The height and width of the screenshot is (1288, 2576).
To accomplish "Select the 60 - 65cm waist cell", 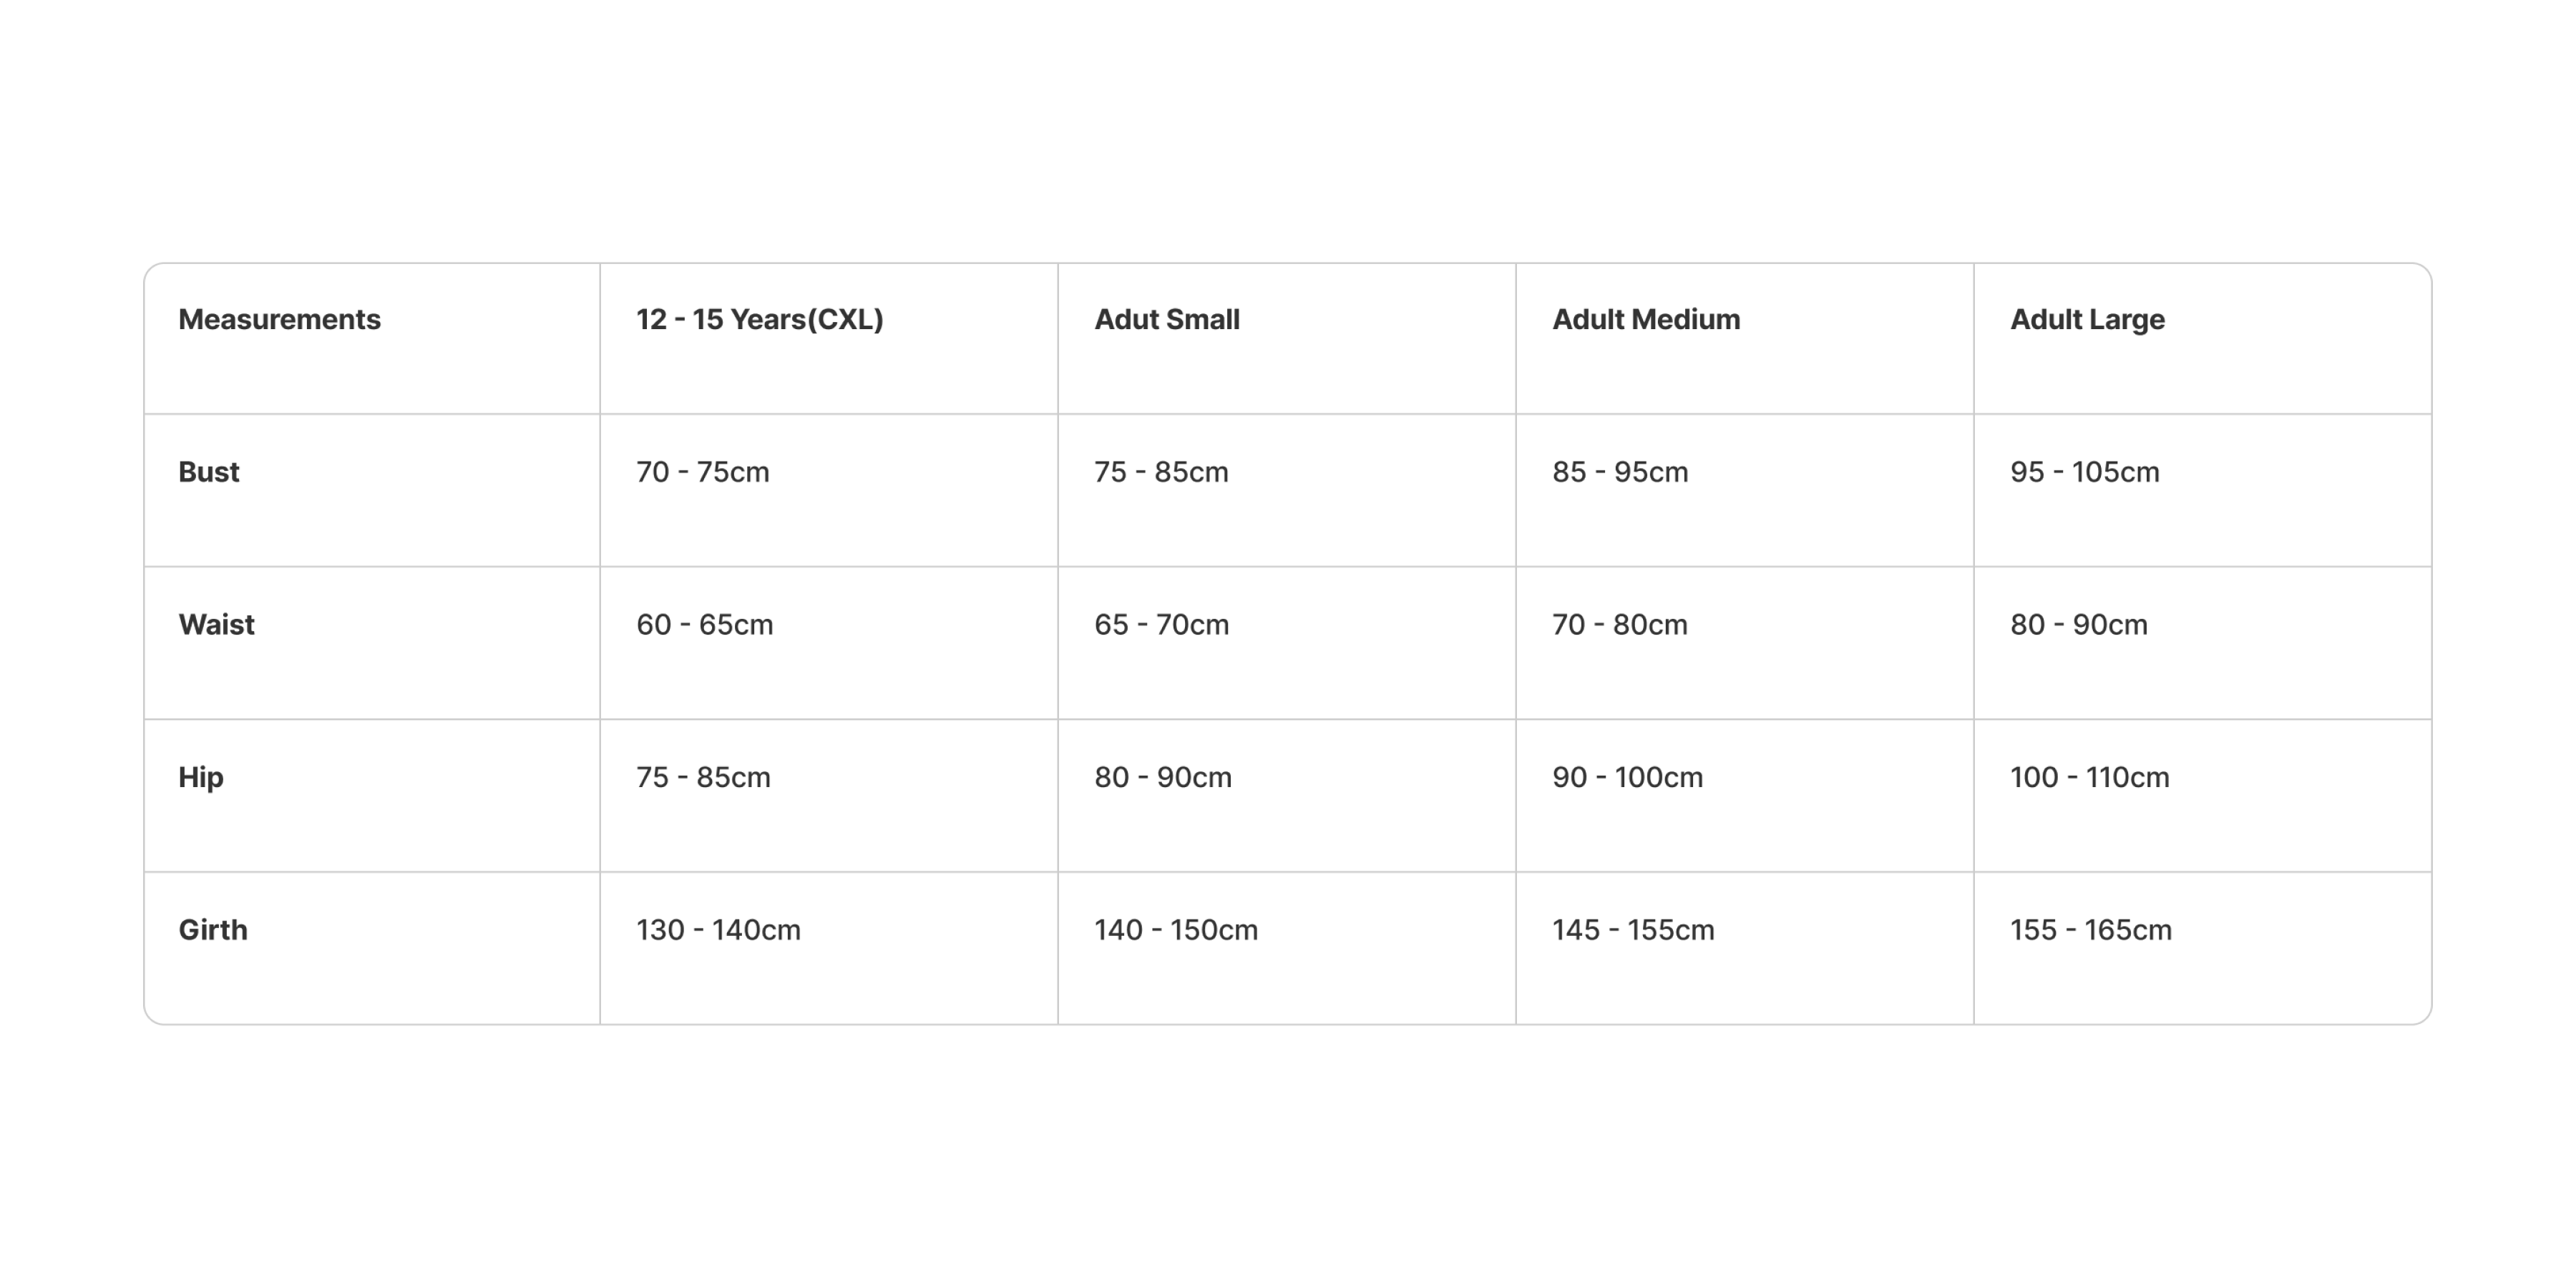I will point(704,625).
